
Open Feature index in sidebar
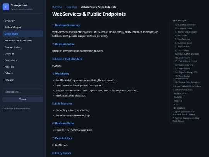(23, 47)
